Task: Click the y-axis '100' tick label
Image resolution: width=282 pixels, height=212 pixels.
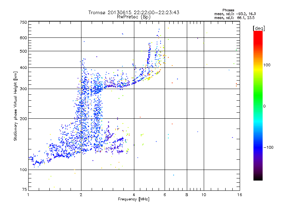Action: (23, 170)
